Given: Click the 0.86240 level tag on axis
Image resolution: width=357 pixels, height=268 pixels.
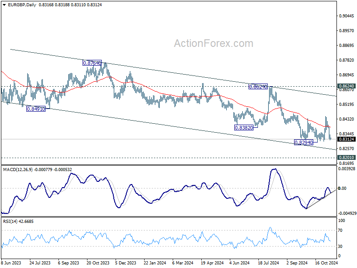Looking at the screenshot, I should (347, 86).
